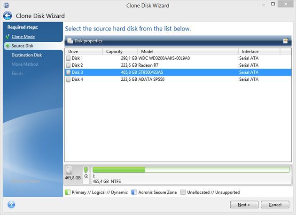296x215 pixels.
Task: Click the Serial ATA cell of Disk 1
Action: pos(249,58)
